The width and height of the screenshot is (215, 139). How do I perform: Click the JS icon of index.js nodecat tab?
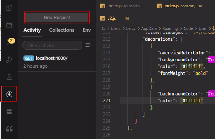pos(159,6)
